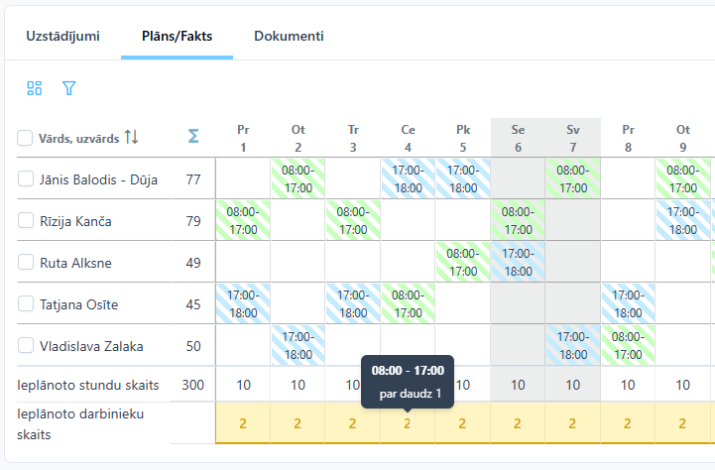
Task: Sort by name using arrows icon
Action: coord(132,138)
